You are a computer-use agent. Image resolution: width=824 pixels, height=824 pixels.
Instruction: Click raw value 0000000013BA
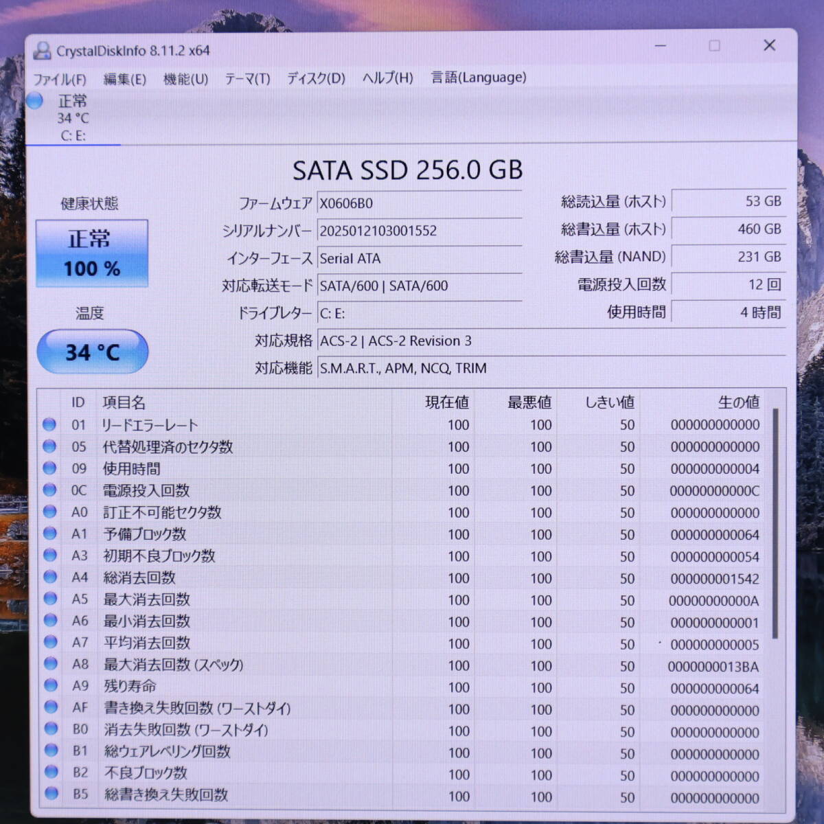pos(713,667)
